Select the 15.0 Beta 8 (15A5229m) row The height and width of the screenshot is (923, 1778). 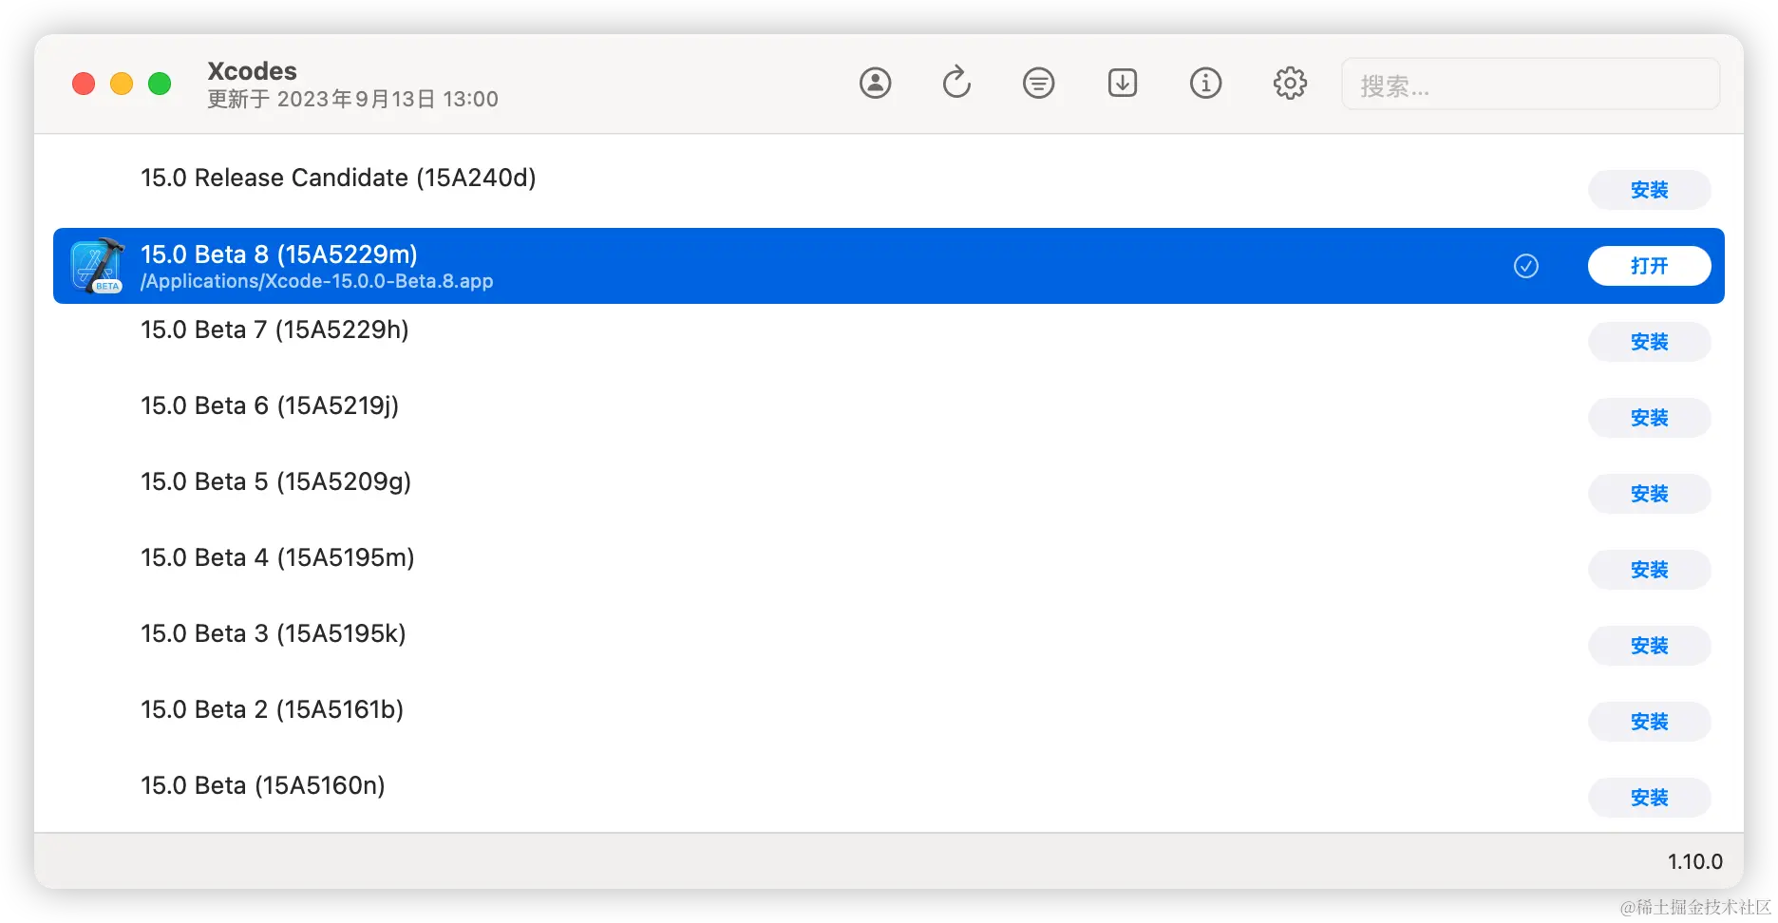(889, 266)
